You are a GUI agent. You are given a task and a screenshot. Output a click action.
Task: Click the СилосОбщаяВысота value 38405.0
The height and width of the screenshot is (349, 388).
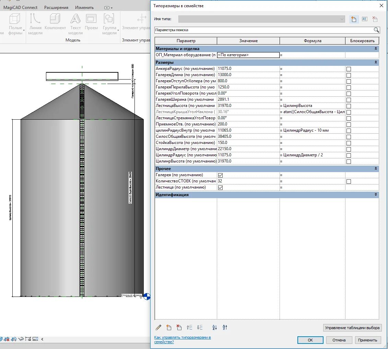pyautogui.click(x=248, y=136)
